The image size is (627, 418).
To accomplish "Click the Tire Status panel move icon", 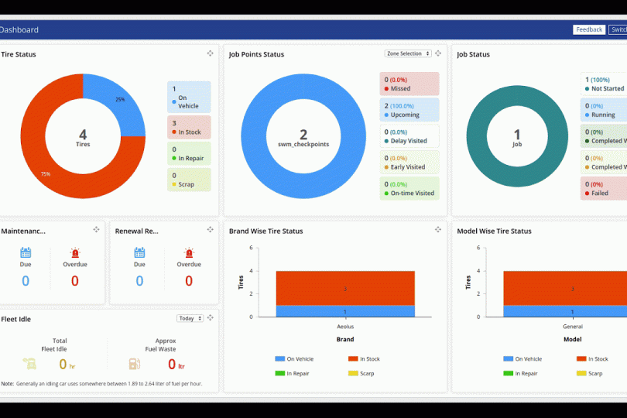I will point(210,53).
